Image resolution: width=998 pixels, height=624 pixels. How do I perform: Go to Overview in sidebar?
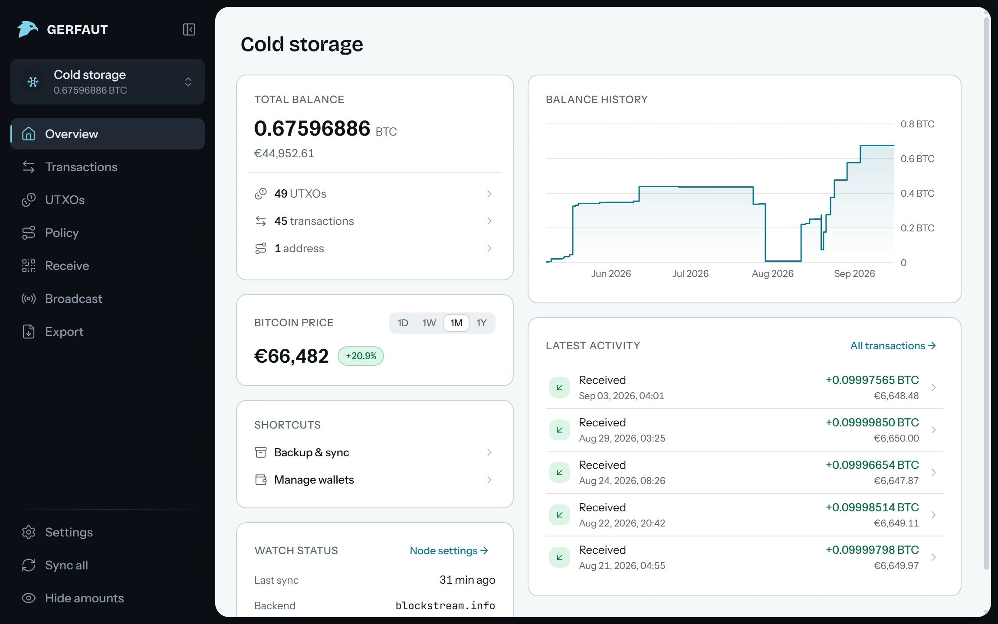[108, 134]
